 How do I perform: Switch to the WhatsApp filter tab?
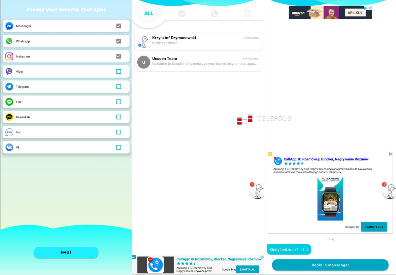(x=214, y=14)
